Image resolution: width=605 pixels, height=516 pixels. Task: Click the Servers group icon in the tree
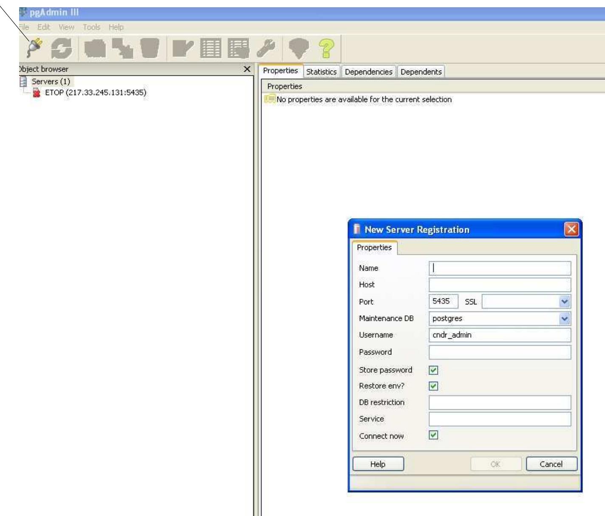23,81
